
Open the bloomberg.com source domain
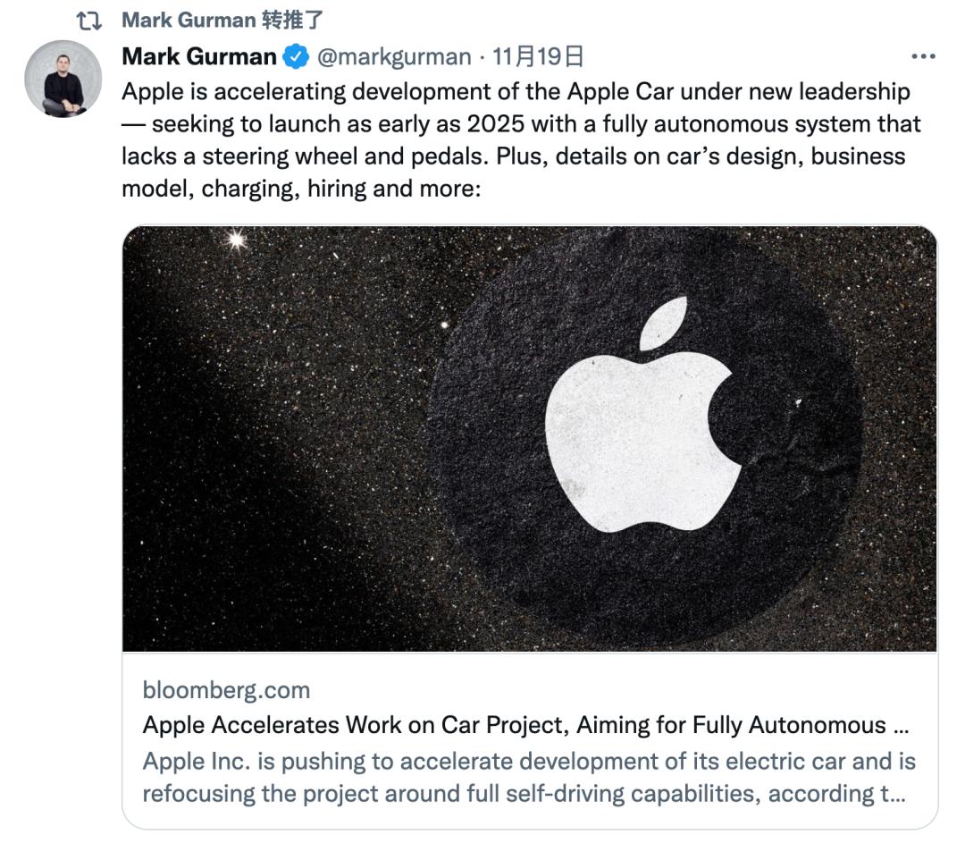pos(226,690)
